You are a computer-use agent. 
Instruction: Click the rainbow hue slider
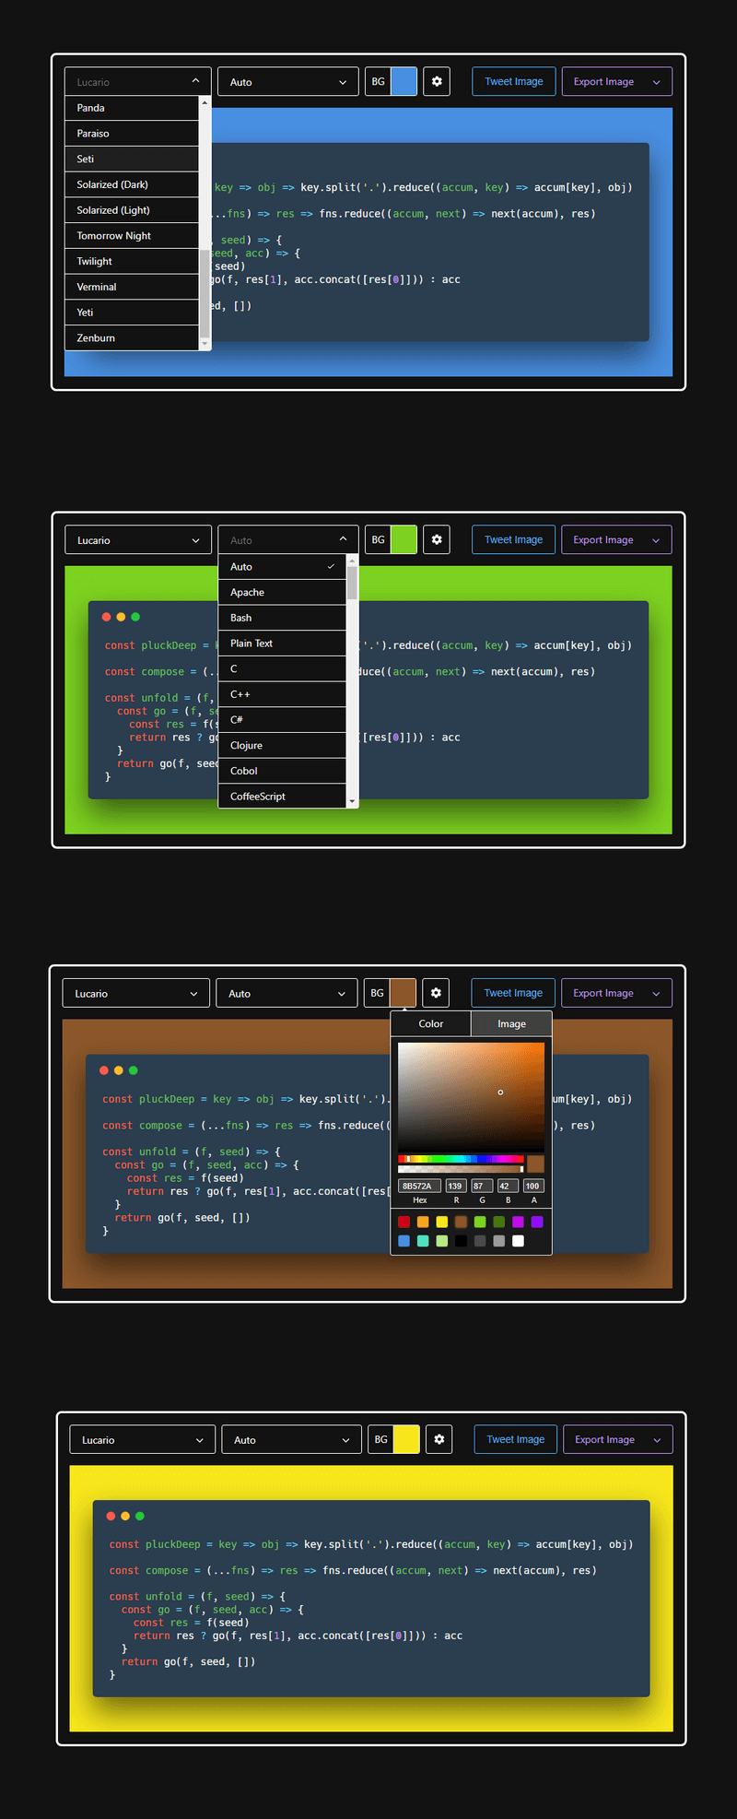(461, 1159)
